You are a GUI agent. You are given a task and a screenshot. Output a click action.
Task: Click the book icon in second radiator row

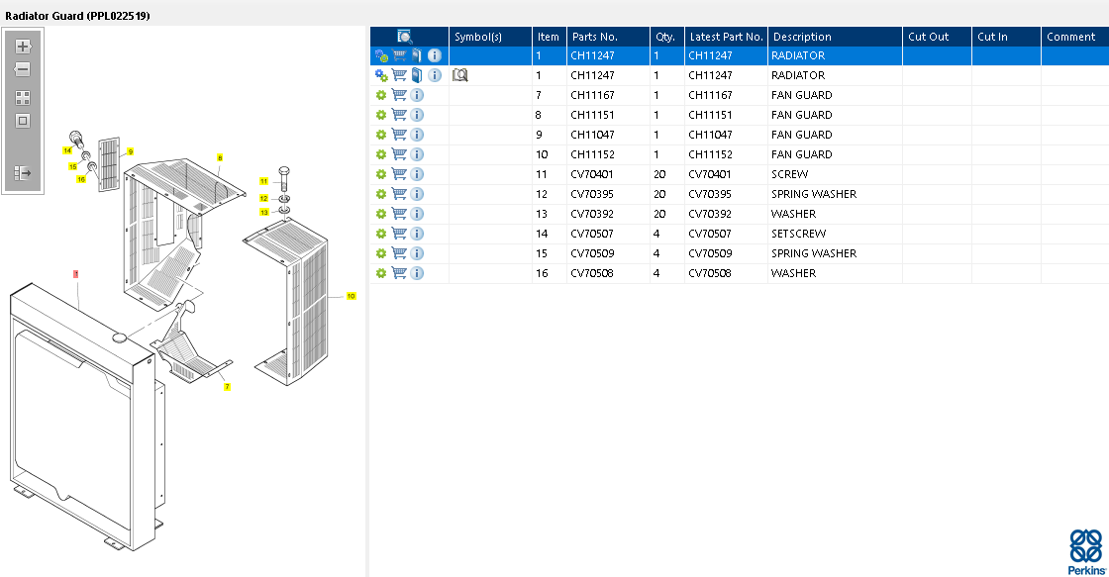[x=417, y=75]
